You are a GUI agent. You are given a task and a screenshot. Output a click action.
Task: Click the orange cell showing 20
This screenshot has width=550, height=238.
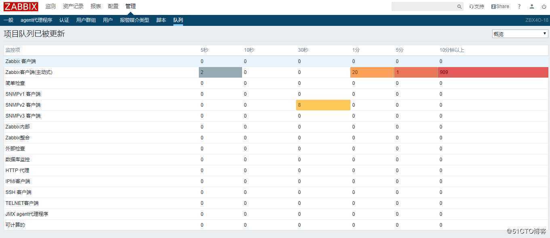tap(372, 72)
